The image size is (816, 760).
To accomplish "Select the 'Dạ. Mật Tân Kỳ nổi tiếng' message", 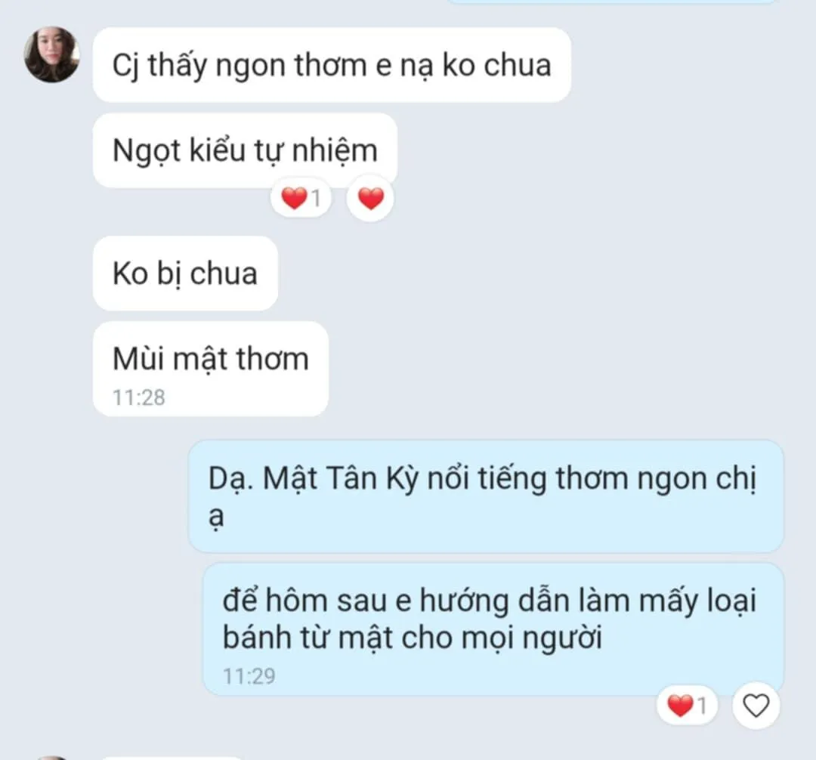I will click(486, 496).
